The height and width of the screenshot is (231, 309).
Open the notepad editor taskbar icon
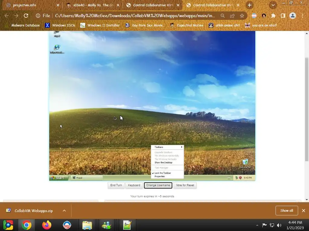point(127,225)
